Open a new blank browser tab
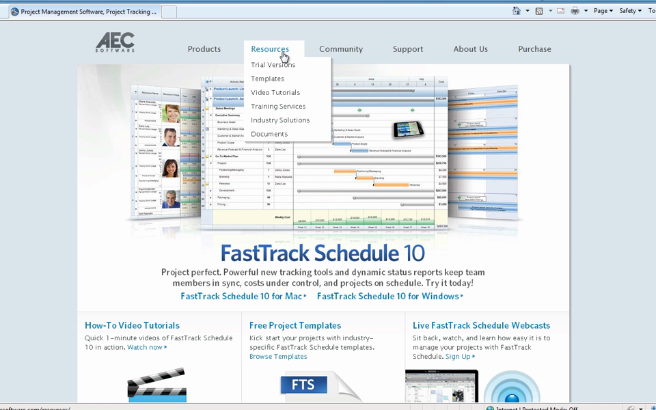Screen dimensions: 656x410 pos(169,12)
